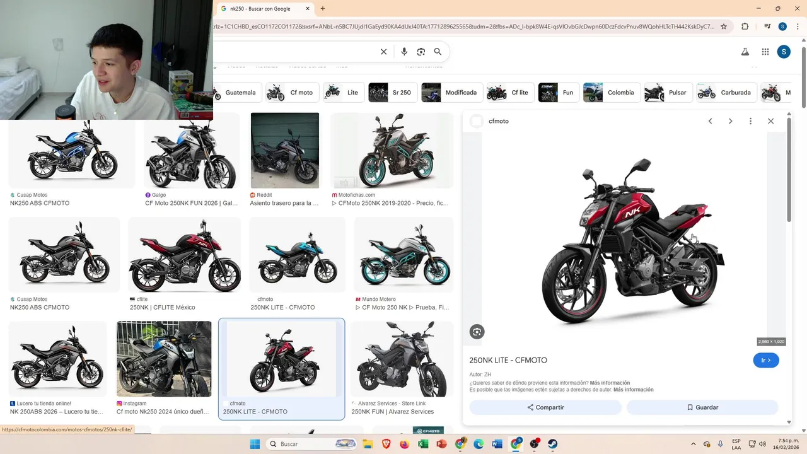Screen dimensions: 807x454
Task: Open PowerPoint from taskbar
Action: click(x=441, y=444)
